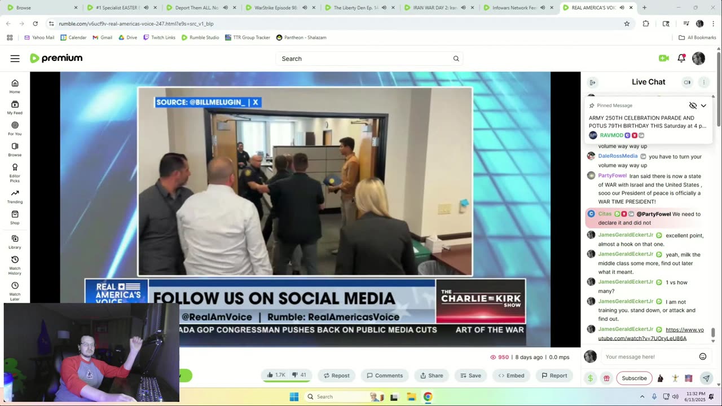Pop out the Live Chat window

(687, 82)
